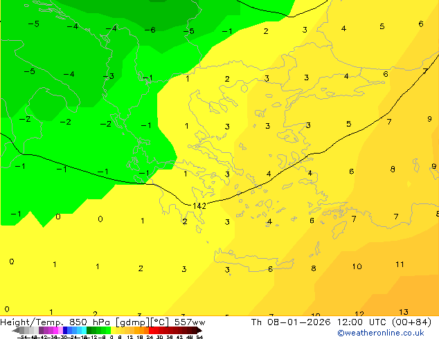The height and width of the screenshot is (339, 439).
Task: Click the -6 temperature value on the map
Action: [150, 30]
